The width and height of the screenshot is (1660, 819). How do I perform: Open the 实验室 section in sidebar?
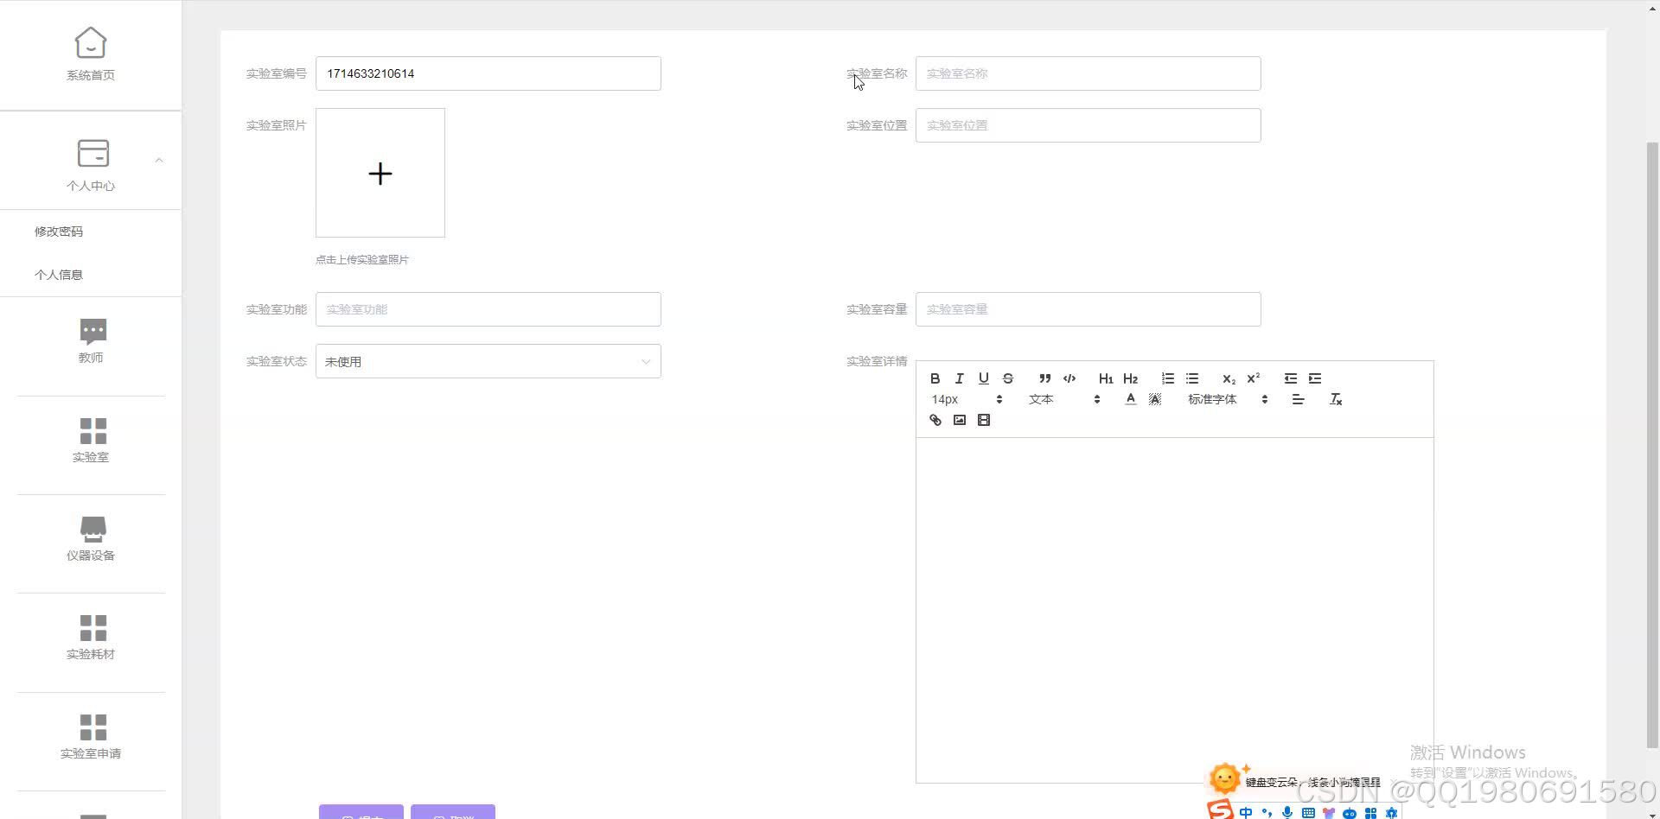pyautogui.click(x=91, y=441)
